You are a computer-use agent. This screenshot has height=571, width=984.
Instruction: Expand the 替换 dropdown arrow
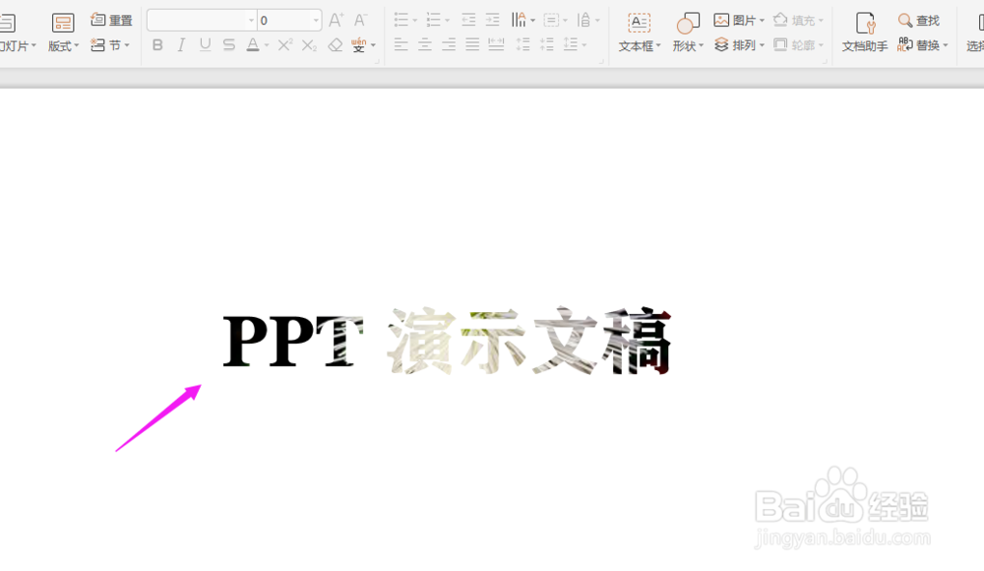945,45
